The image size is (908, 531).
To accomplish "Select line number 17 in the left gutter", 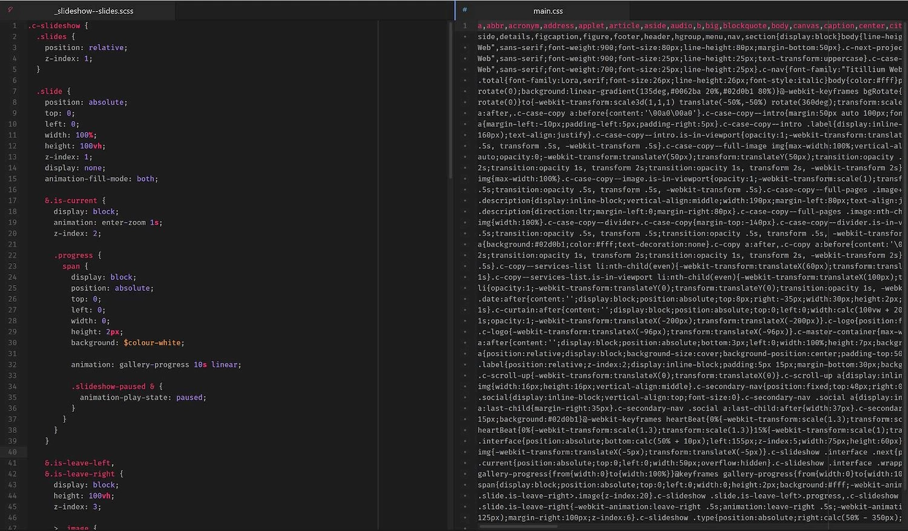I will tap(13, 201).
